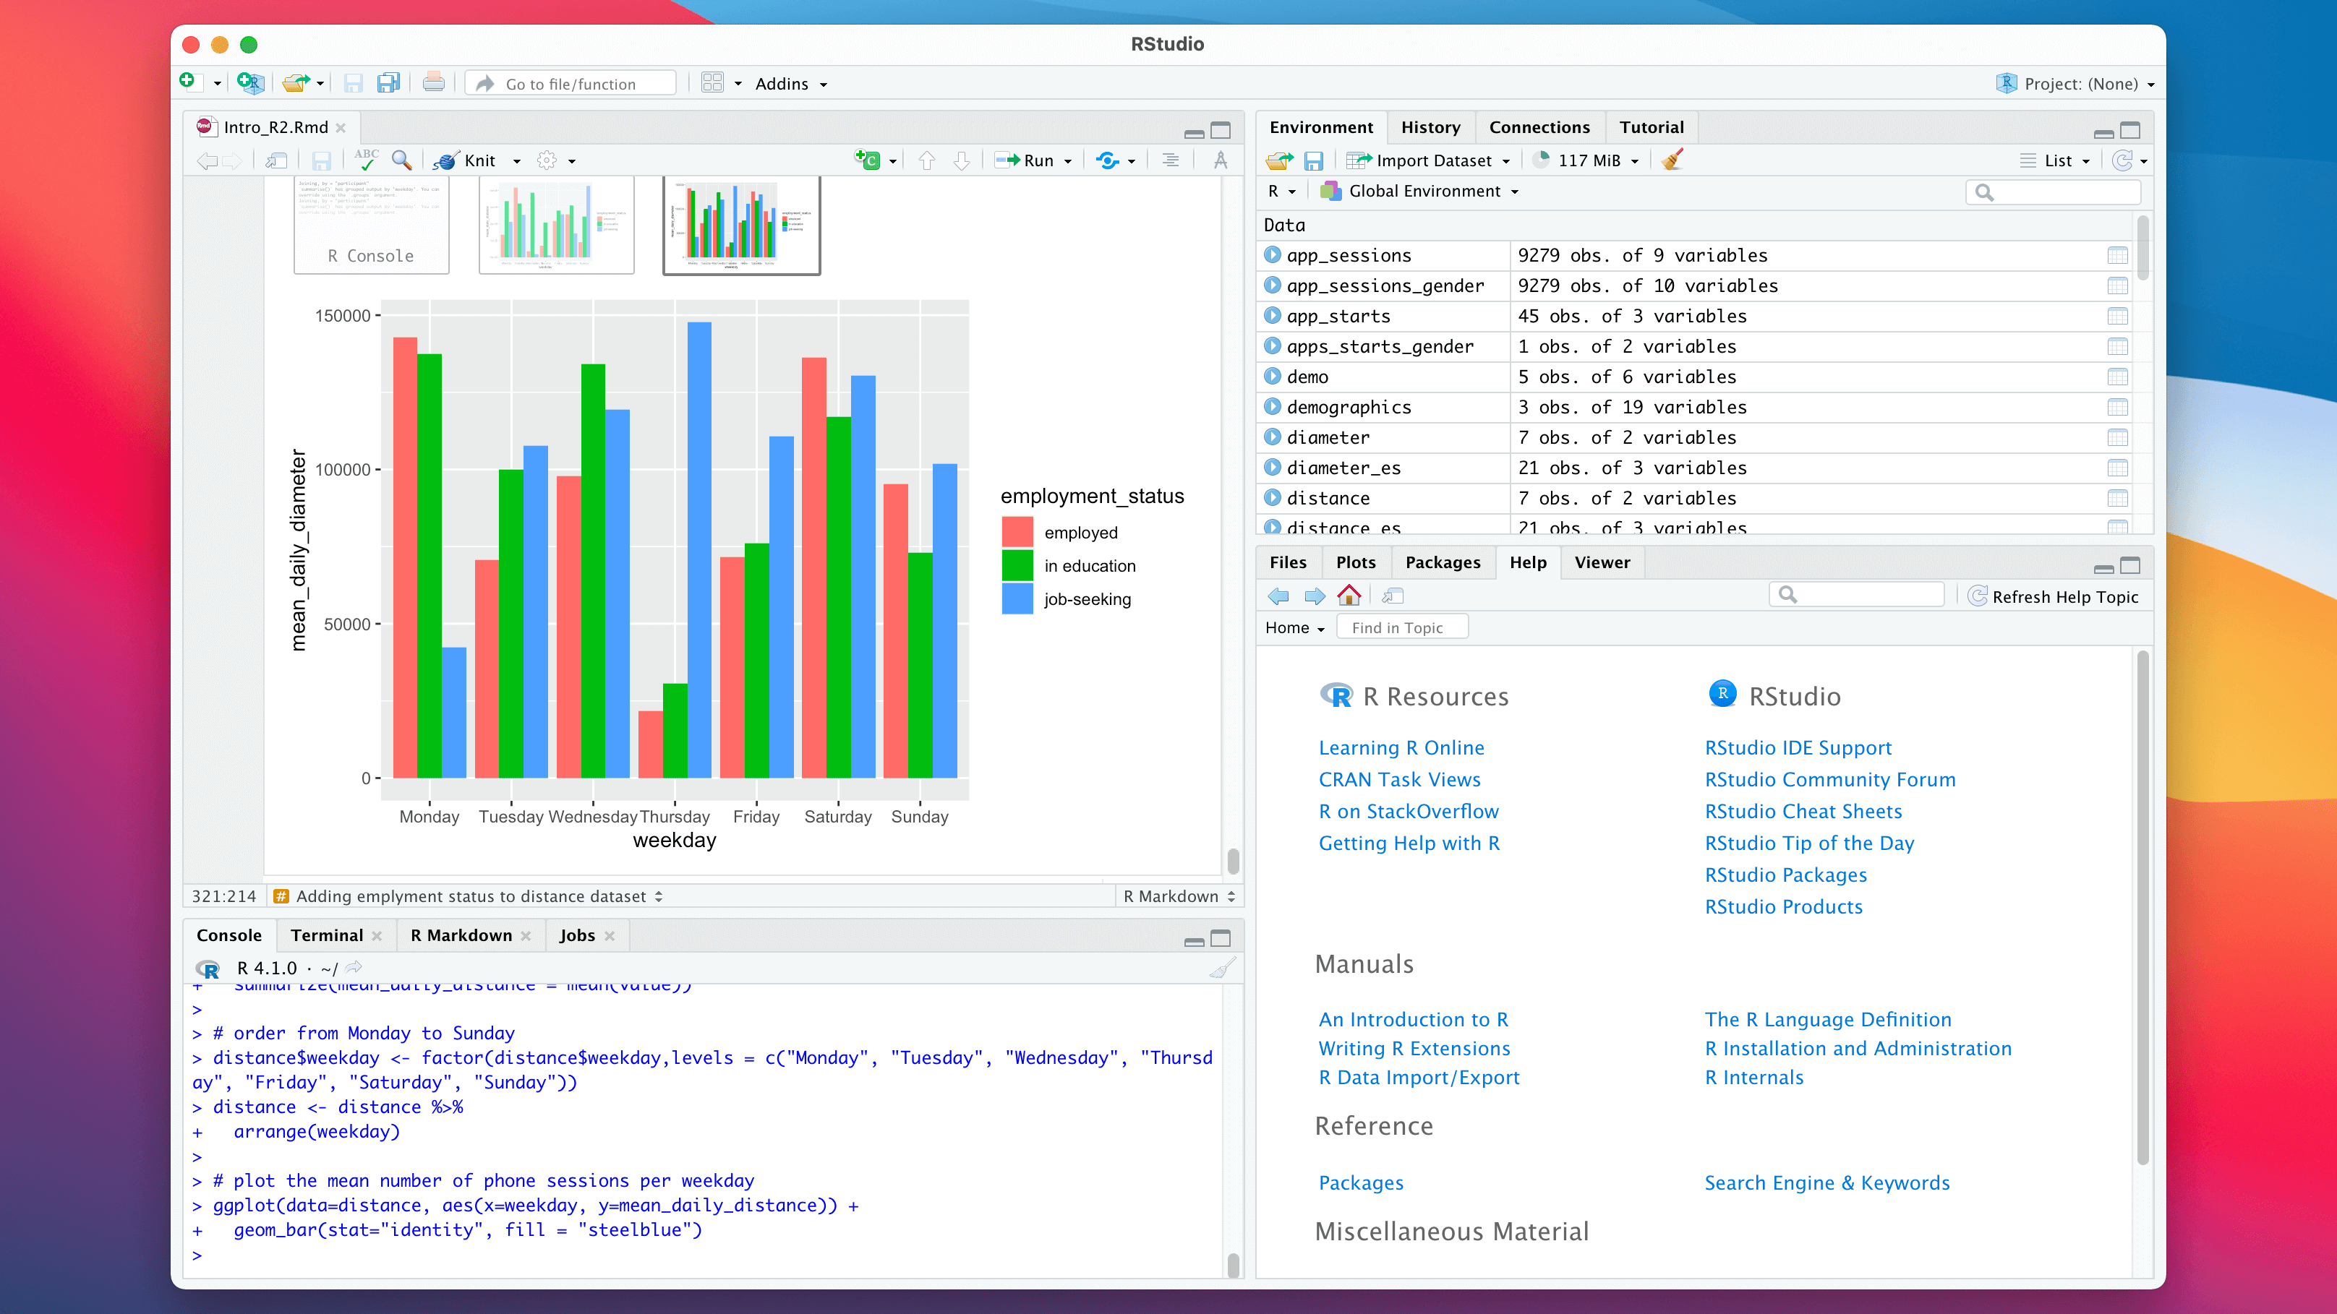Click the Save Workspace icon in Environment pane
Viewport: 2337px width, 1314px height.
click(1312, 160)
